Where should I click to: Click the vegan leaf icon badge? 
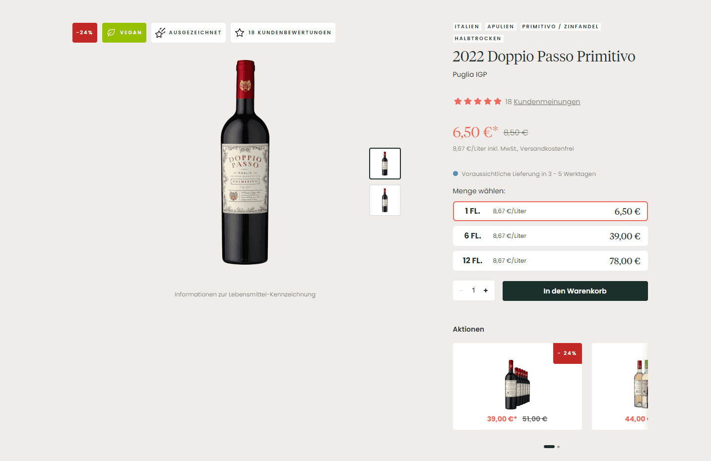(111, 33)
